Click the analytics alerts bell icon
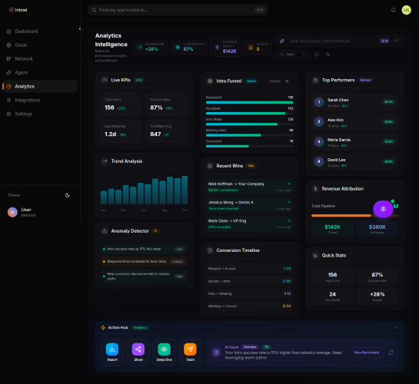Viewport: 419px width, 384px height. coord(317,55)
